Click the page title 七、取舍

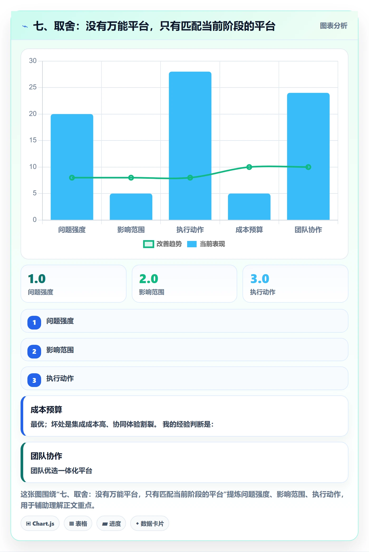pos(154,26)
